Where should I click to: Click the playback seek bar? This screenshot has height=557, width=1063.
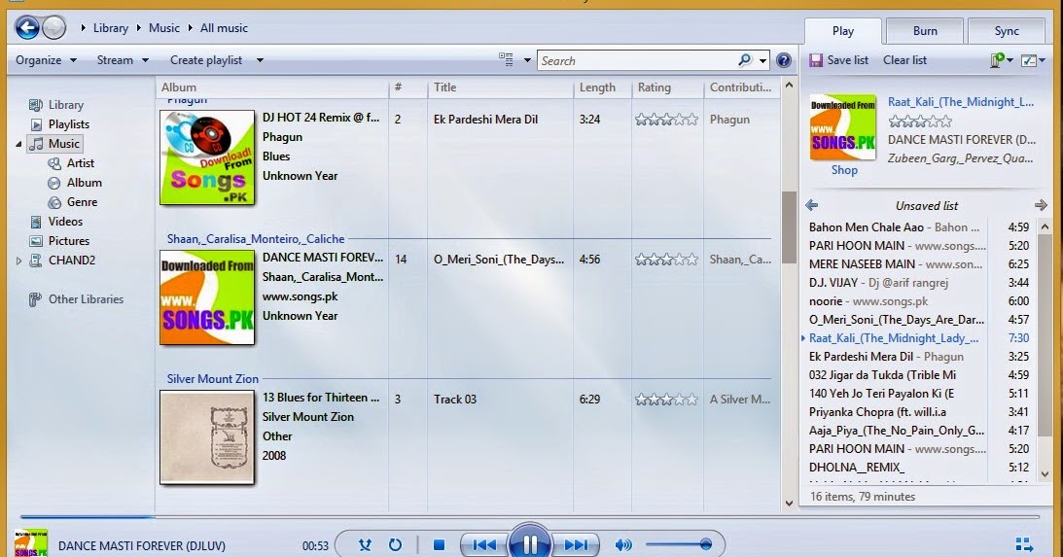(529, 517)
